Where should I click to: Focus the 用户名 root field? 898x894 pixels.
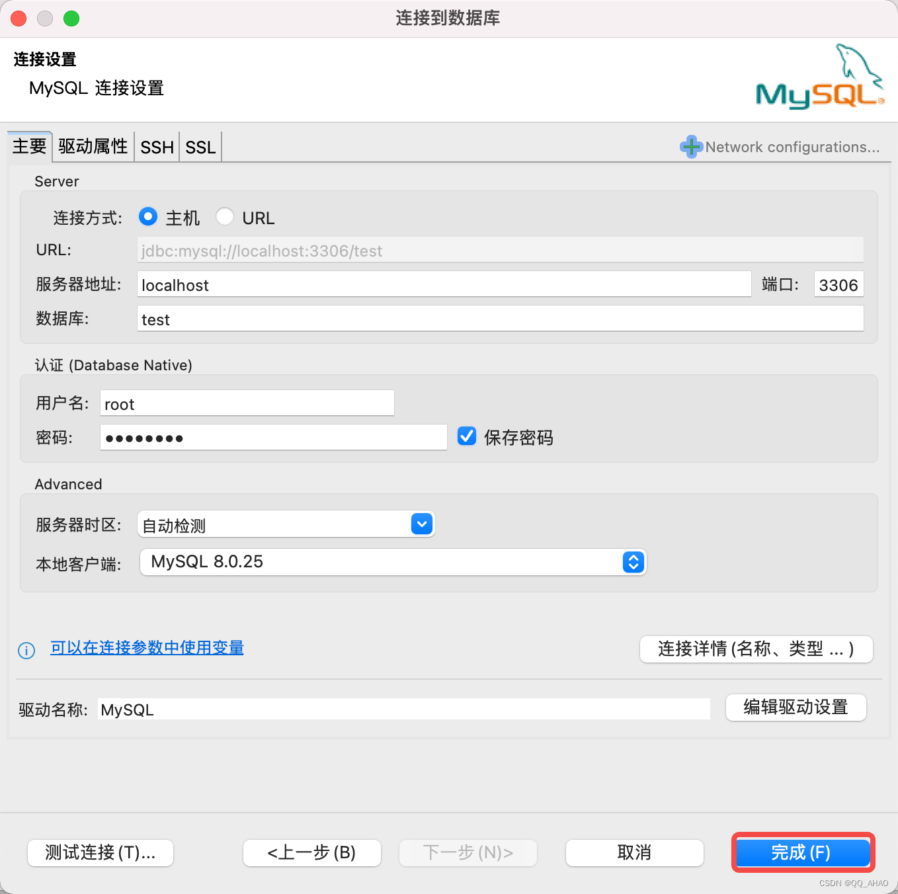pos(247,403)
